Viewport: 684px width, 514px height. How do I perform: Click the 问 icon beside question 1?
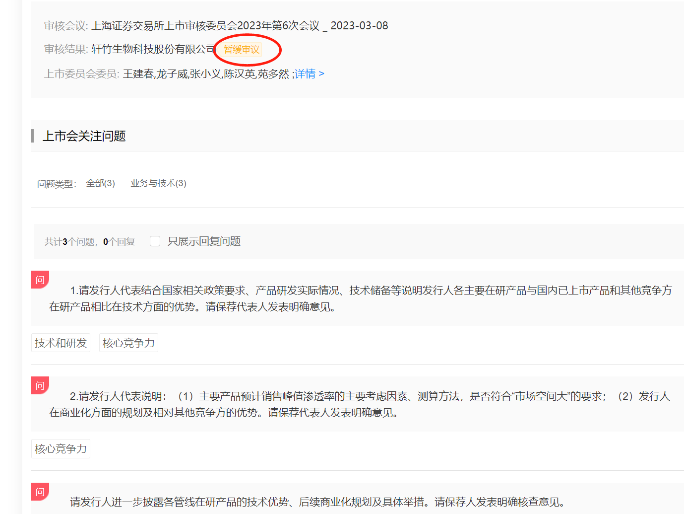[40, 280]
